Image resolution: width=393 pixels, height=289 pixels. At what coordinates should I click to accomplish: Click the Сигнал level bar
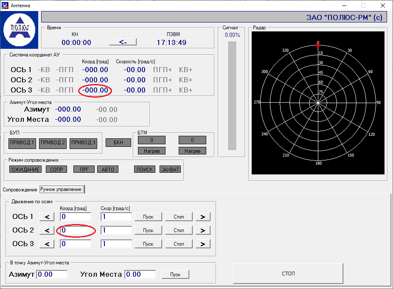coord(232,95)
